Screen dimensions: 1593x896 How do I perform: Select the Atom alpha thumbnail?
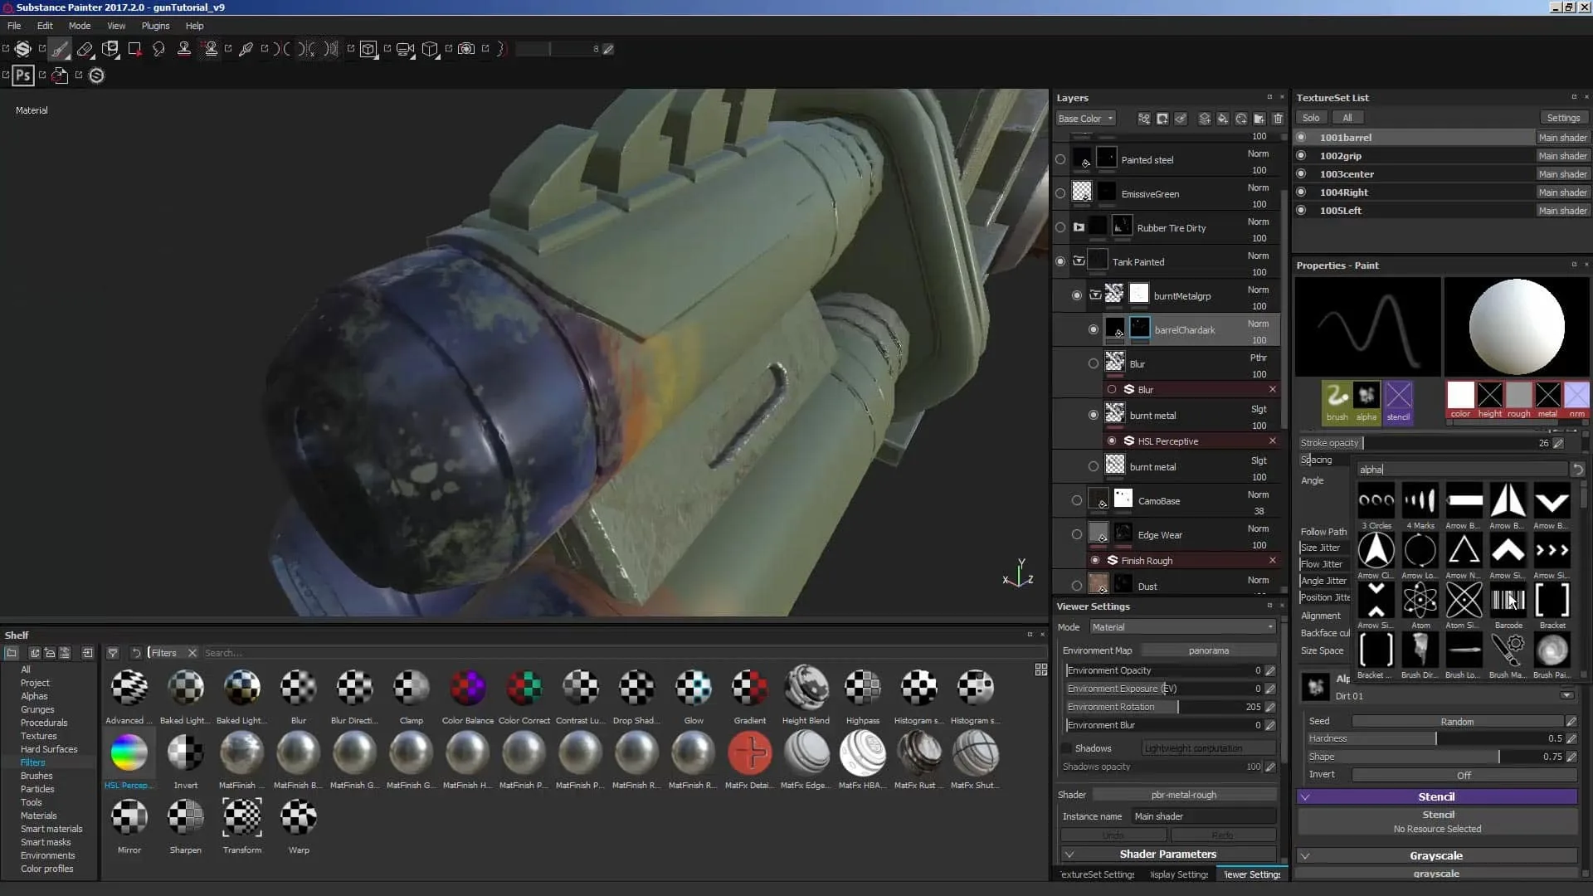[1420, 601]
